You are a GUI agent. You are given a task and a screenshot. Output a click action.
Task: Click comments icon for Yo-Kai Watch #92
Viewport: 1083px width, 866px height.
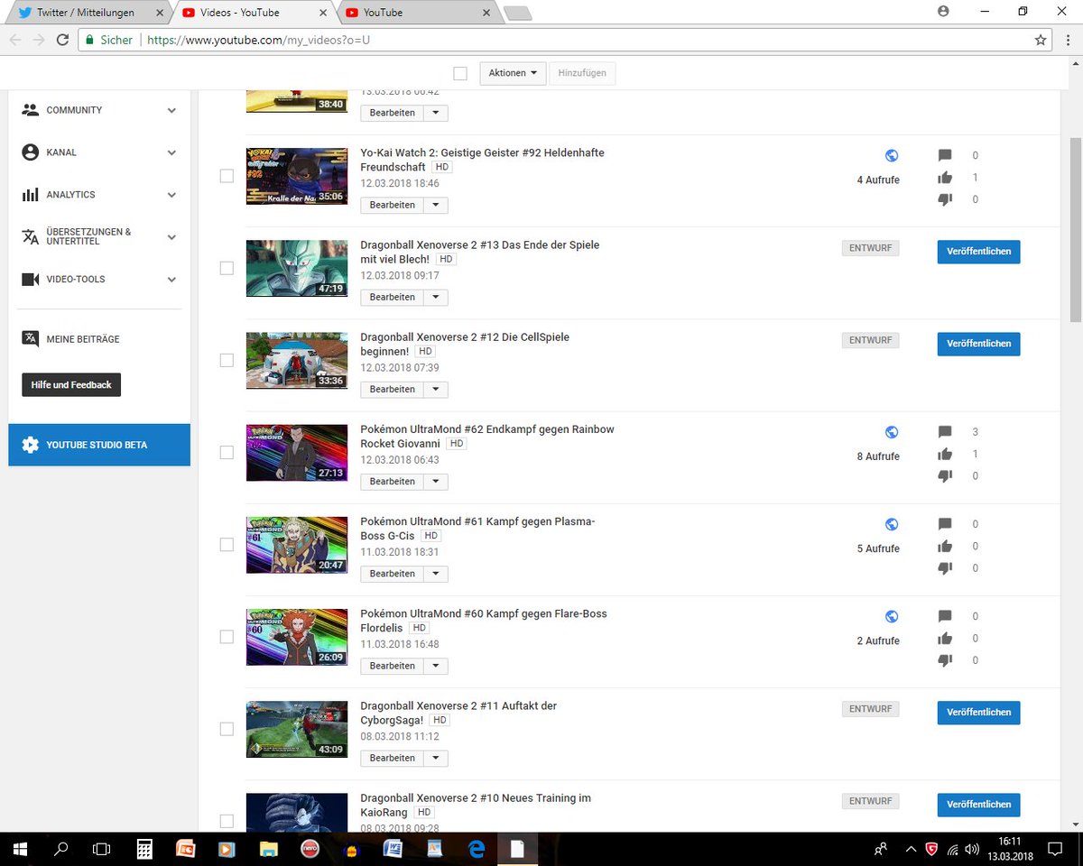pyautogui.click(x=945, y=155)
